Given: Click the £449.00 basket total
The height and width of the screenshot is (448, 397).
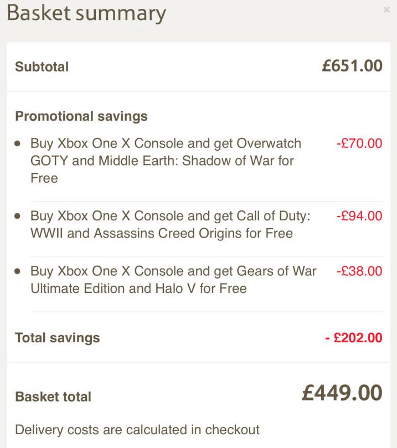Looking at the screenshot, I should tap(342, 393).
